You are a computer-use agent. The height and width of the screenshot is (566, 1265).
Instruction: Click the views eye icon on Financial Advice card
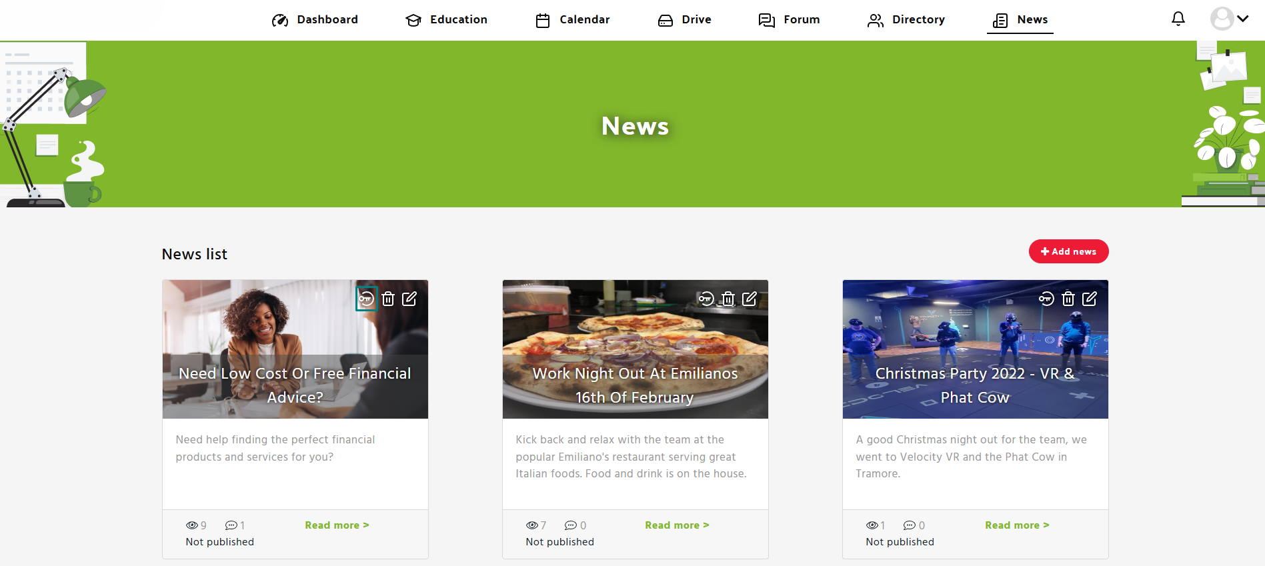[191, 525]
